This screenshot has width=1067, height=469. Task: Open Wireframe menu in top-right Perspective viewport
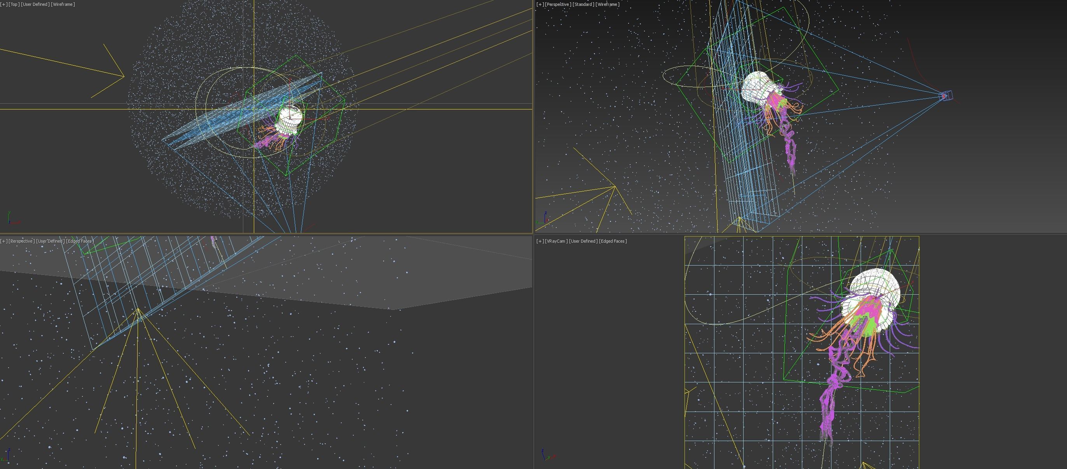click(x=608, y=4)
